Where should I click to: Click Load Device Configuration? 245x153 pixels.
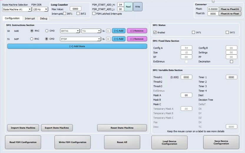(169, 142)
